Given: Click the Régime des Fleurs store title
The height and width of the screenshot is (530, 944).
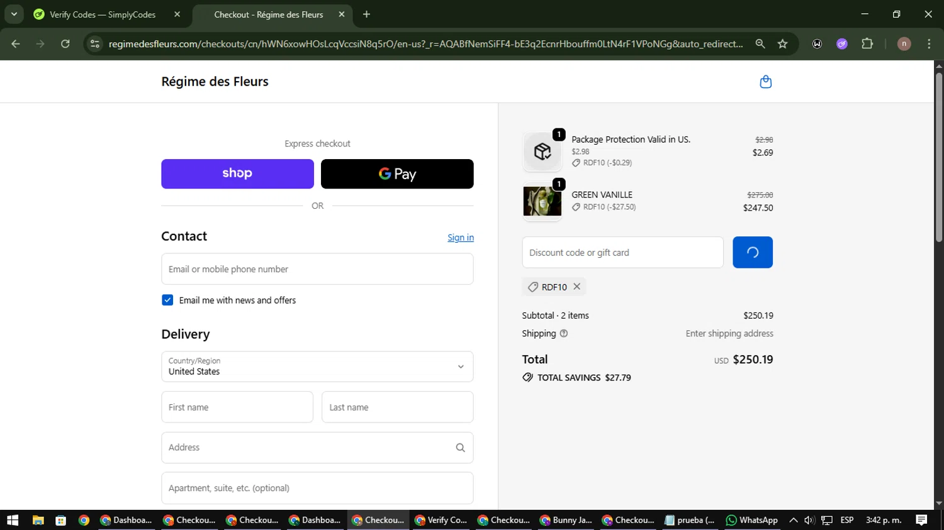Looking at the screenshot, I should point(215,82).
